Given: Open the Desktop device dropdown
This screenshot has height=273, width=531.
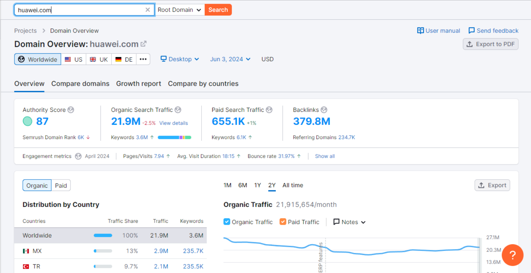Looking at the screenshot, I should tap(180, 59).
